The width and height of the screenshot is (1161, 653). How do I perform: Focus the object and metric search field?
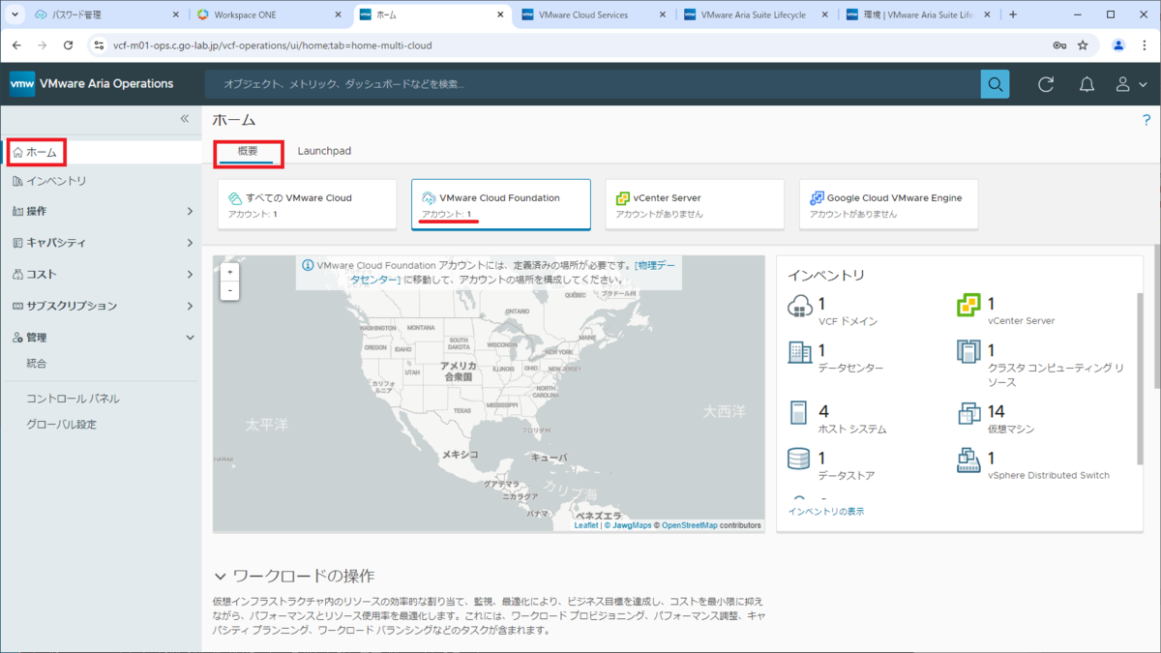click(592, 84)
